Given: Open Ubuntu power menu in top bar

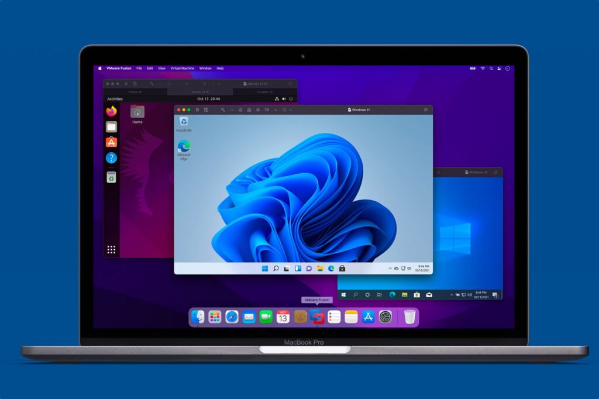Looking at the screenshot, I should pyautogui.click(x=291, y=99).
